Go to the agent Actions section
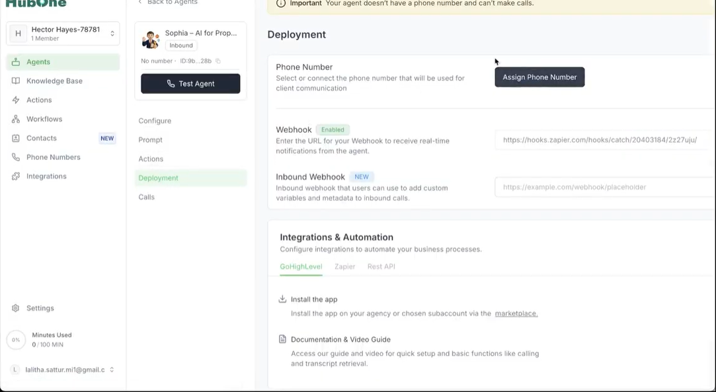 (x=190, y=159)
